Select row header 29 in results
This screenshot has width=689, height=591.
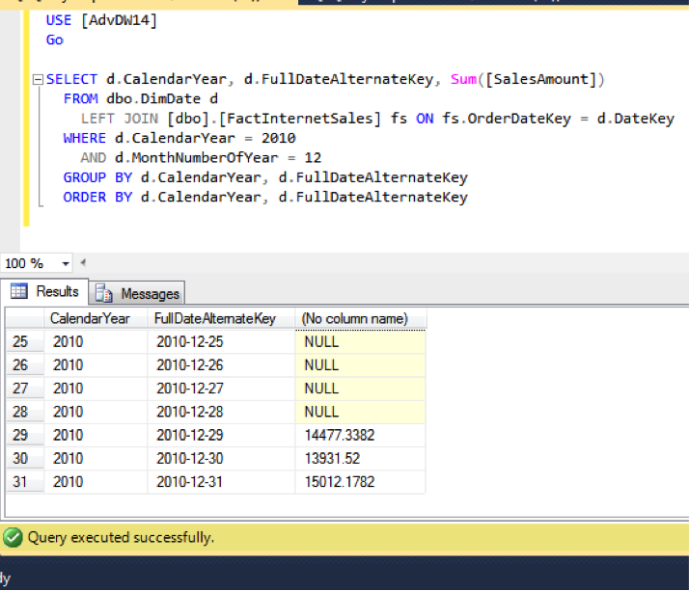click(x=25, y=435)
